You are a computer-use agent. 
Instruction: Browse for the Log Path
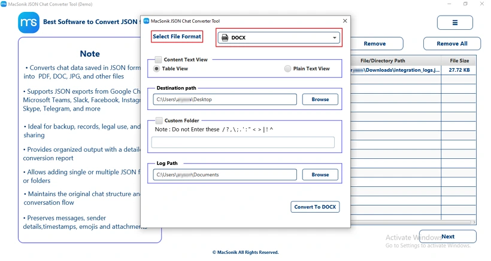(320, 175)
